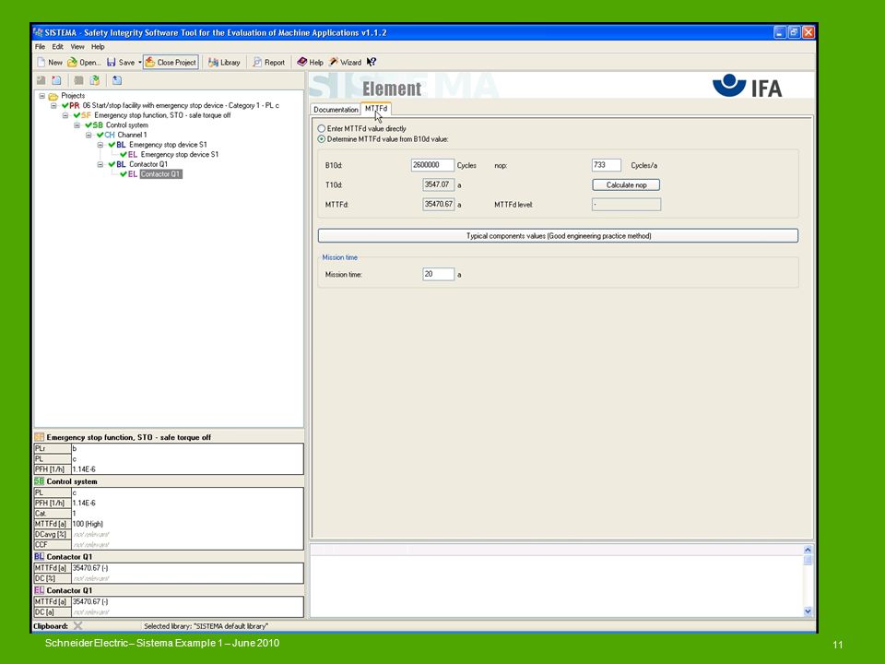The width and height of the screenshot is (885, 664).
Task: Click the message panel scrollbar down arrow
Action: [808, 611]
